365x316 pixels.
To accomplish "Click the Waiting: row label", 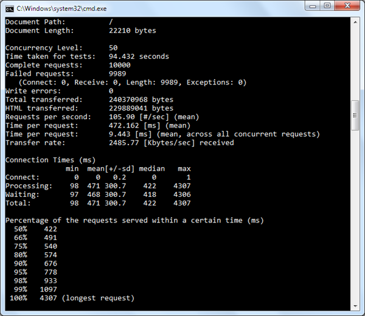I will coord(23,194).
